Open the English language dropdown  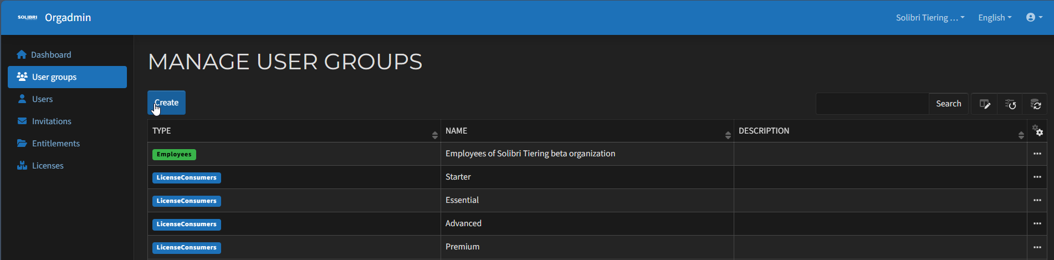click(x=995, y=18)
